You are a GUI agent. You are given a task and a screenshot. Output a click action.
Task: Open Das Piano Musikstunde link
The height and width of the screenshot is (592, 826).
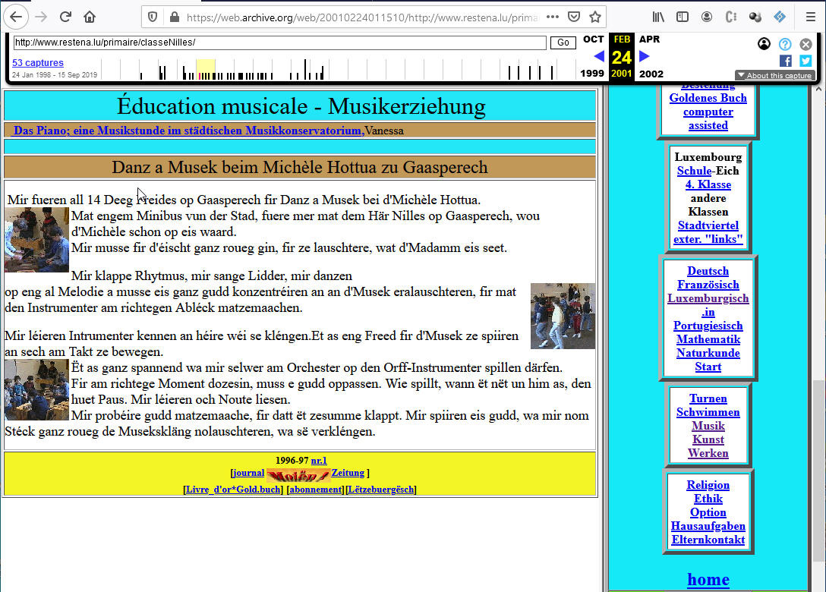[x=188, y=131]
